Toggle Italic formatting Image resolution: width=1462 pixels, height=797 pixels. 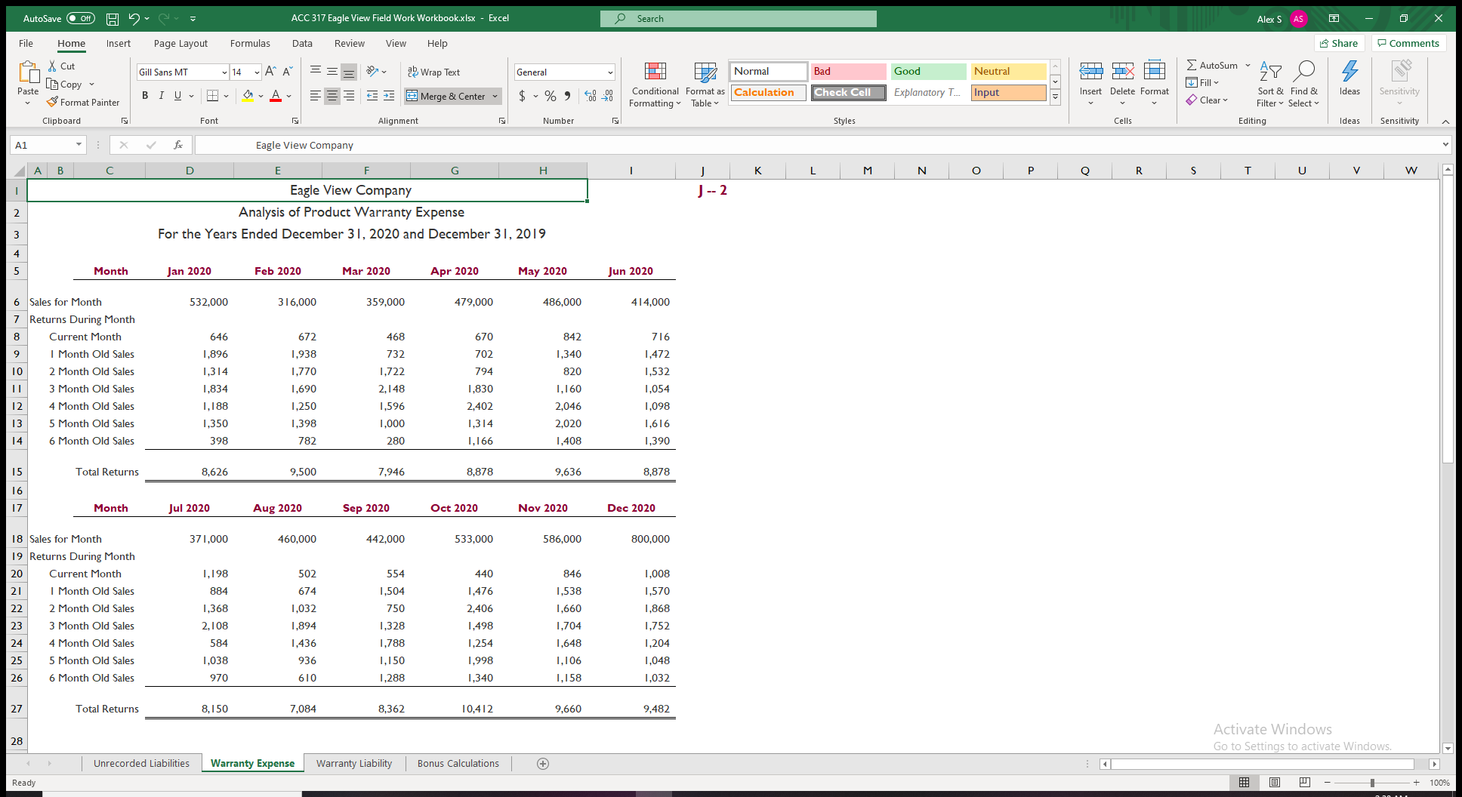[x=162, y=96]
